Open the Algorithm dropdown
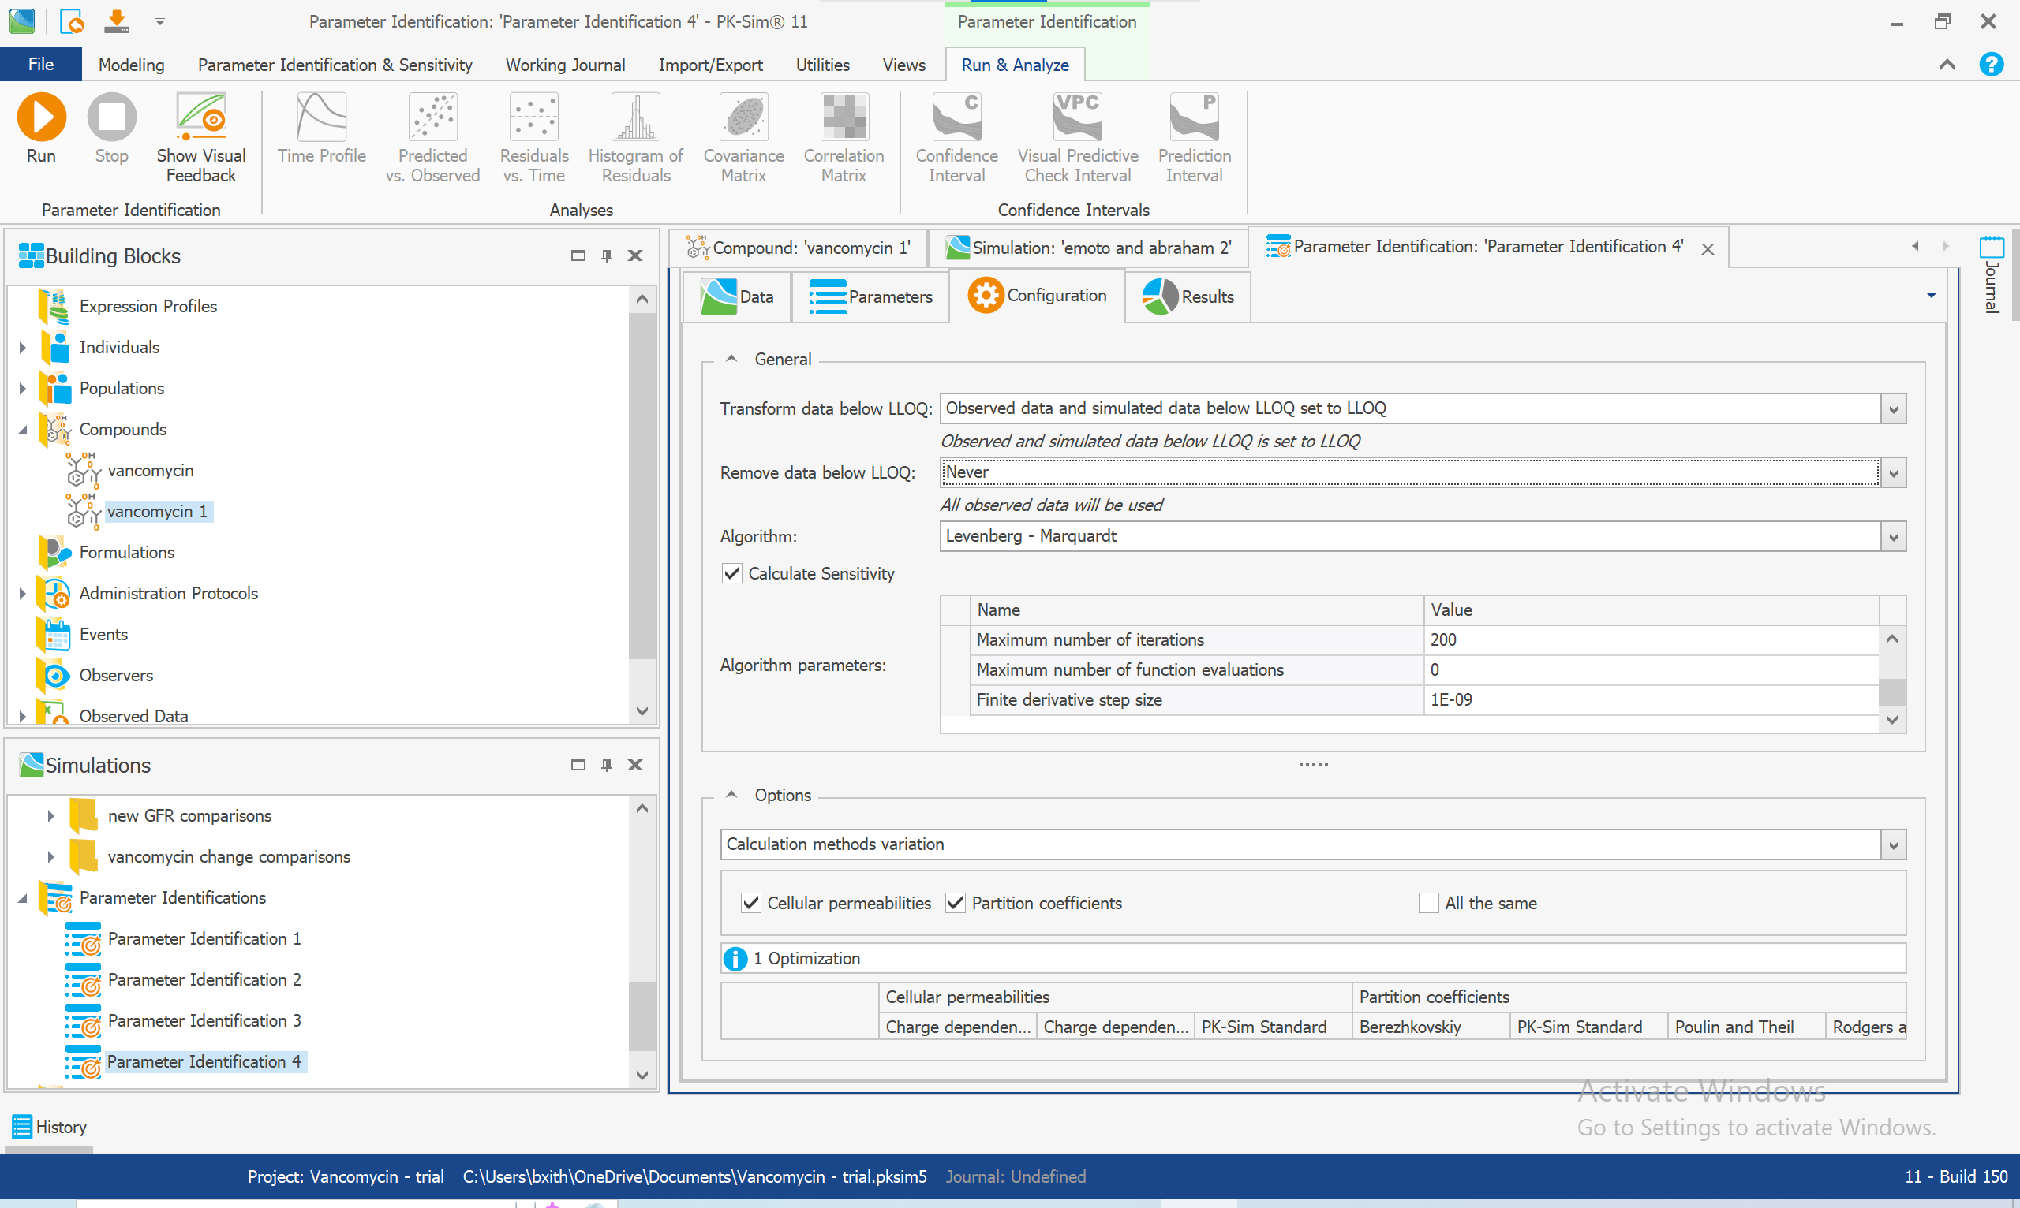Image resolution: width=2020 pixels, height=1208 pixels. click(x=1894, y=535)
